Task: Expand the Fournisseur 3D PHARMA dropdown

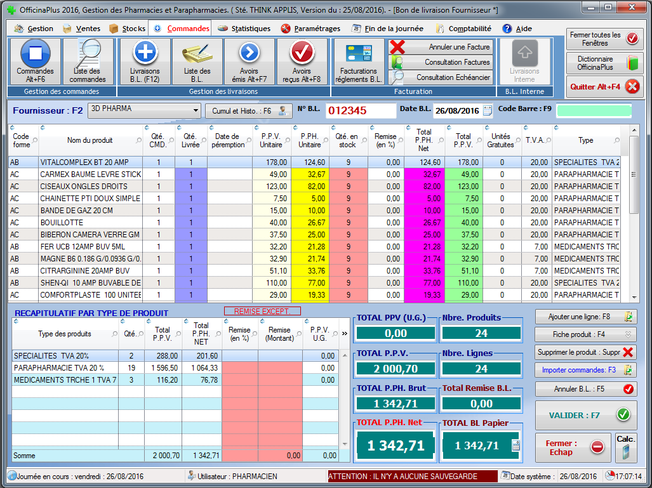Action: click(196, 110)
